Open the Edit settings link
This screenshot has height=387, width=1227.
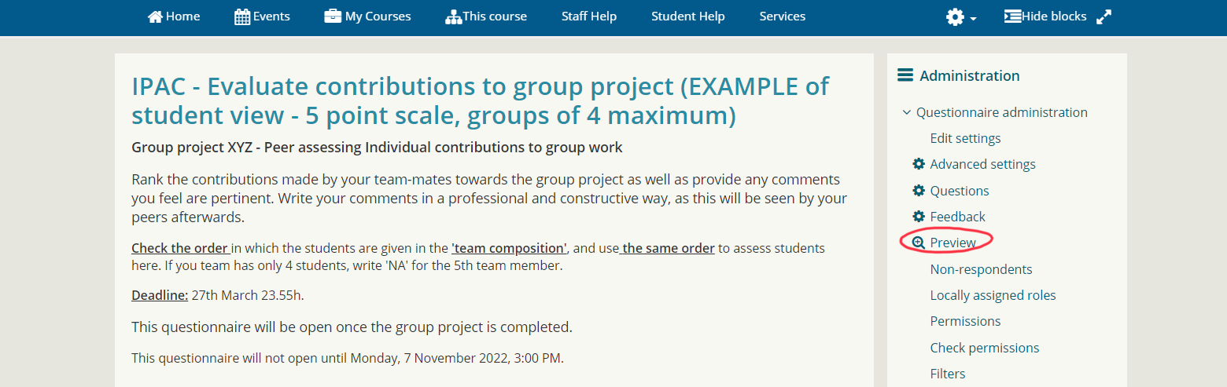tap(965, 138)
